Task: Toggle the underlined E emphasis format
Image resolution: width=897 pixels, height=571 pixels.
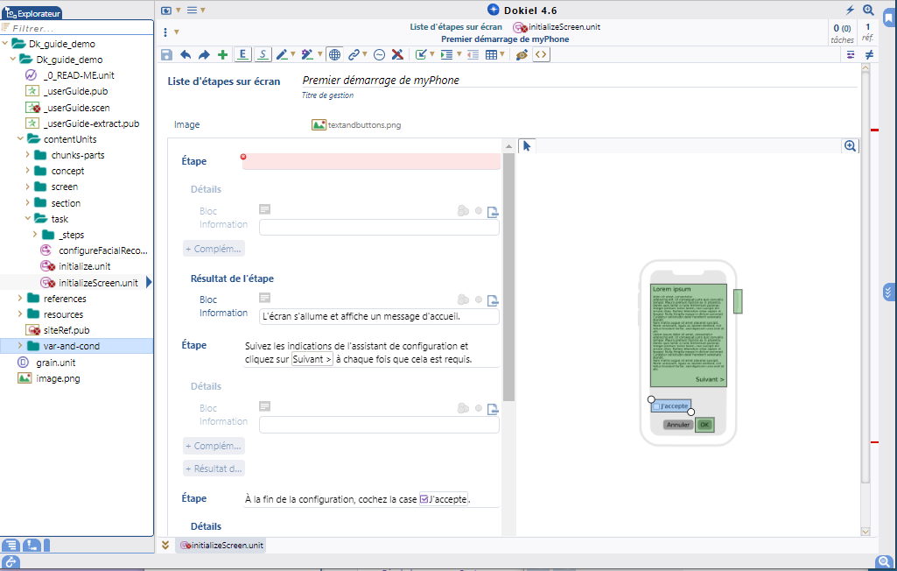Action: pos(242,54)
